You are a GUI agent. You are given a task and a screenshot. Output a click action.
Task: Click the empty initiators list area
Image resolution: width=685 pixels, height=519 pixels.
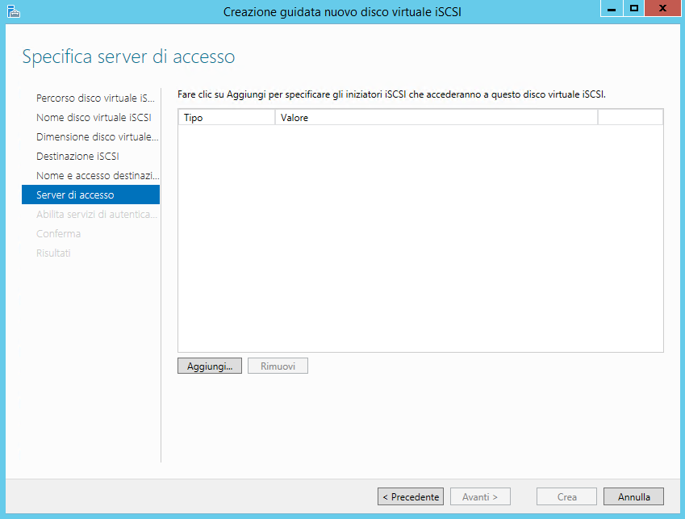click(x=420, y=238)
